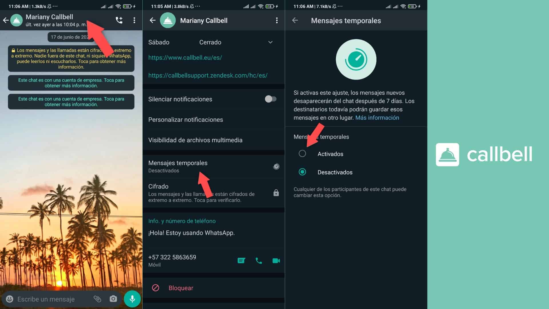
Task: Open Cifrado encryption details
Action: [x=214, y=193]
